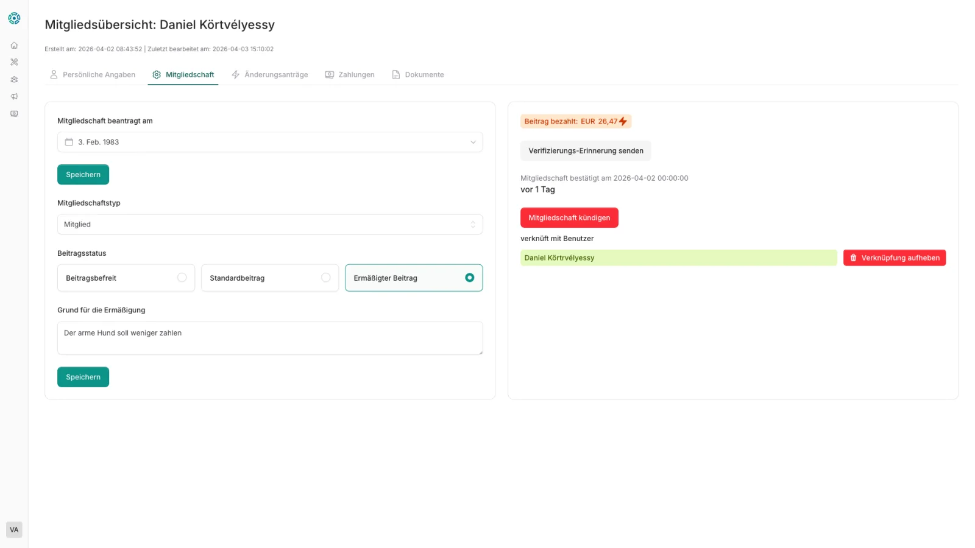Click inside the Grund für die Ermäßigung text field
The height and width of the screenshot is (548, 975).
[x=270, y=337]
